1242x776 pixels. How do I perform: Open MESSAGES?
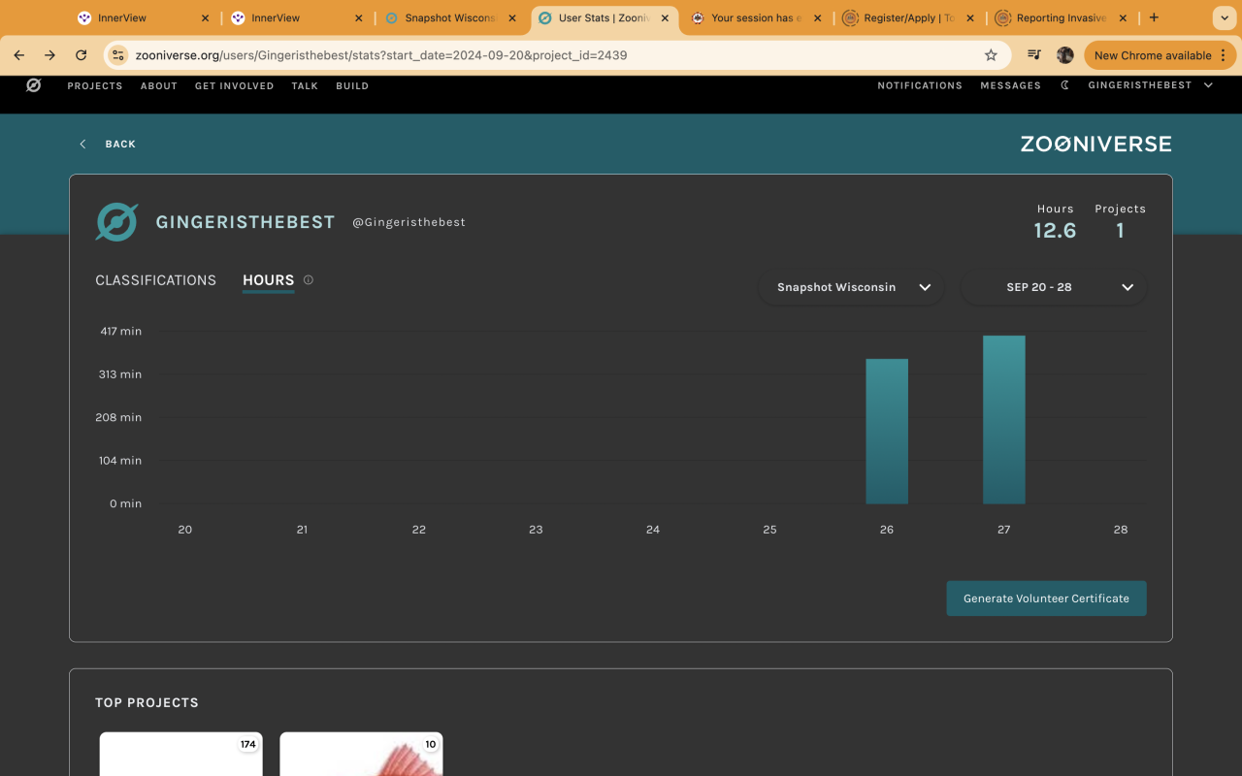coord(1010,85)
